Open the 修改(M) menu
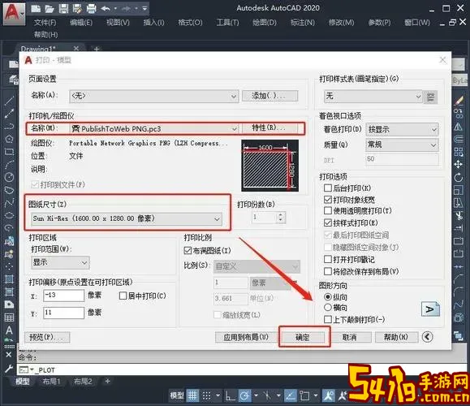 [342, 23]
